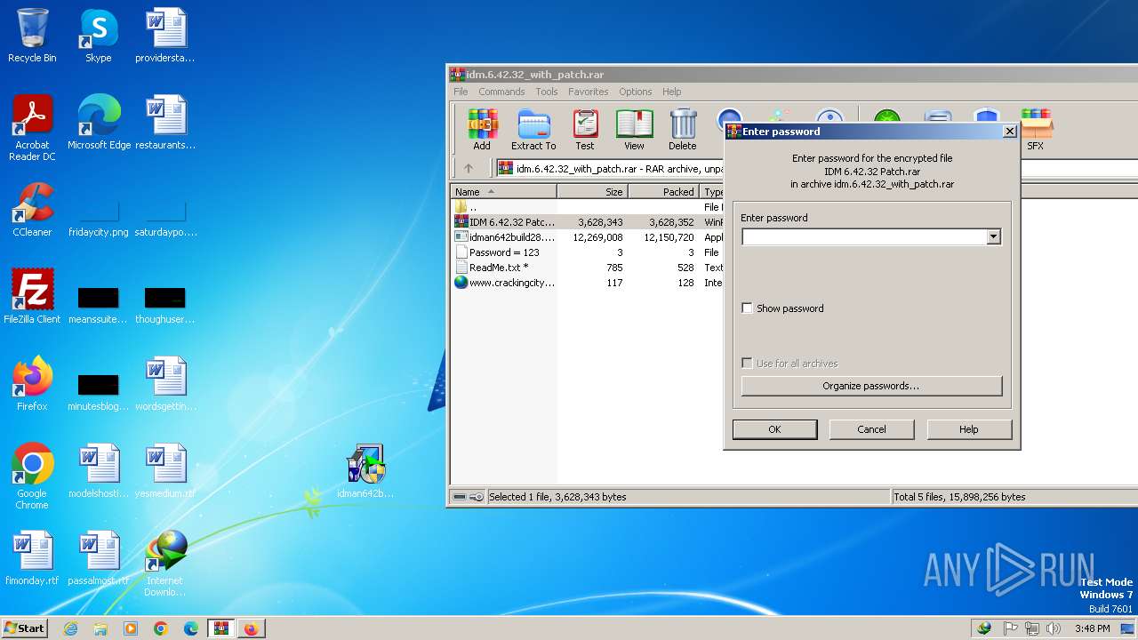Click the SFX toolbar icon
The height and width of the screenshot is (640, 1138).
pyautogui.click(x=1036, y=129)
